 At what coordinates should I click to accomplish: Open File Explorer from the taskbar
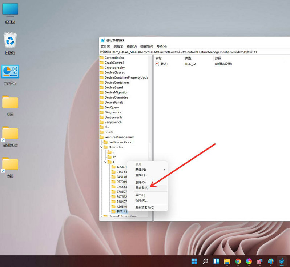coord(227,261)
